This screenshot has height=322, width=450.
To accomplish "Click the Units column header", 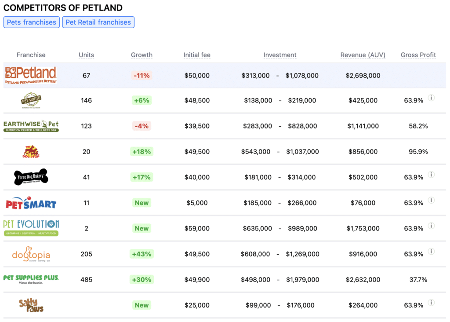I will click(87, 55).
